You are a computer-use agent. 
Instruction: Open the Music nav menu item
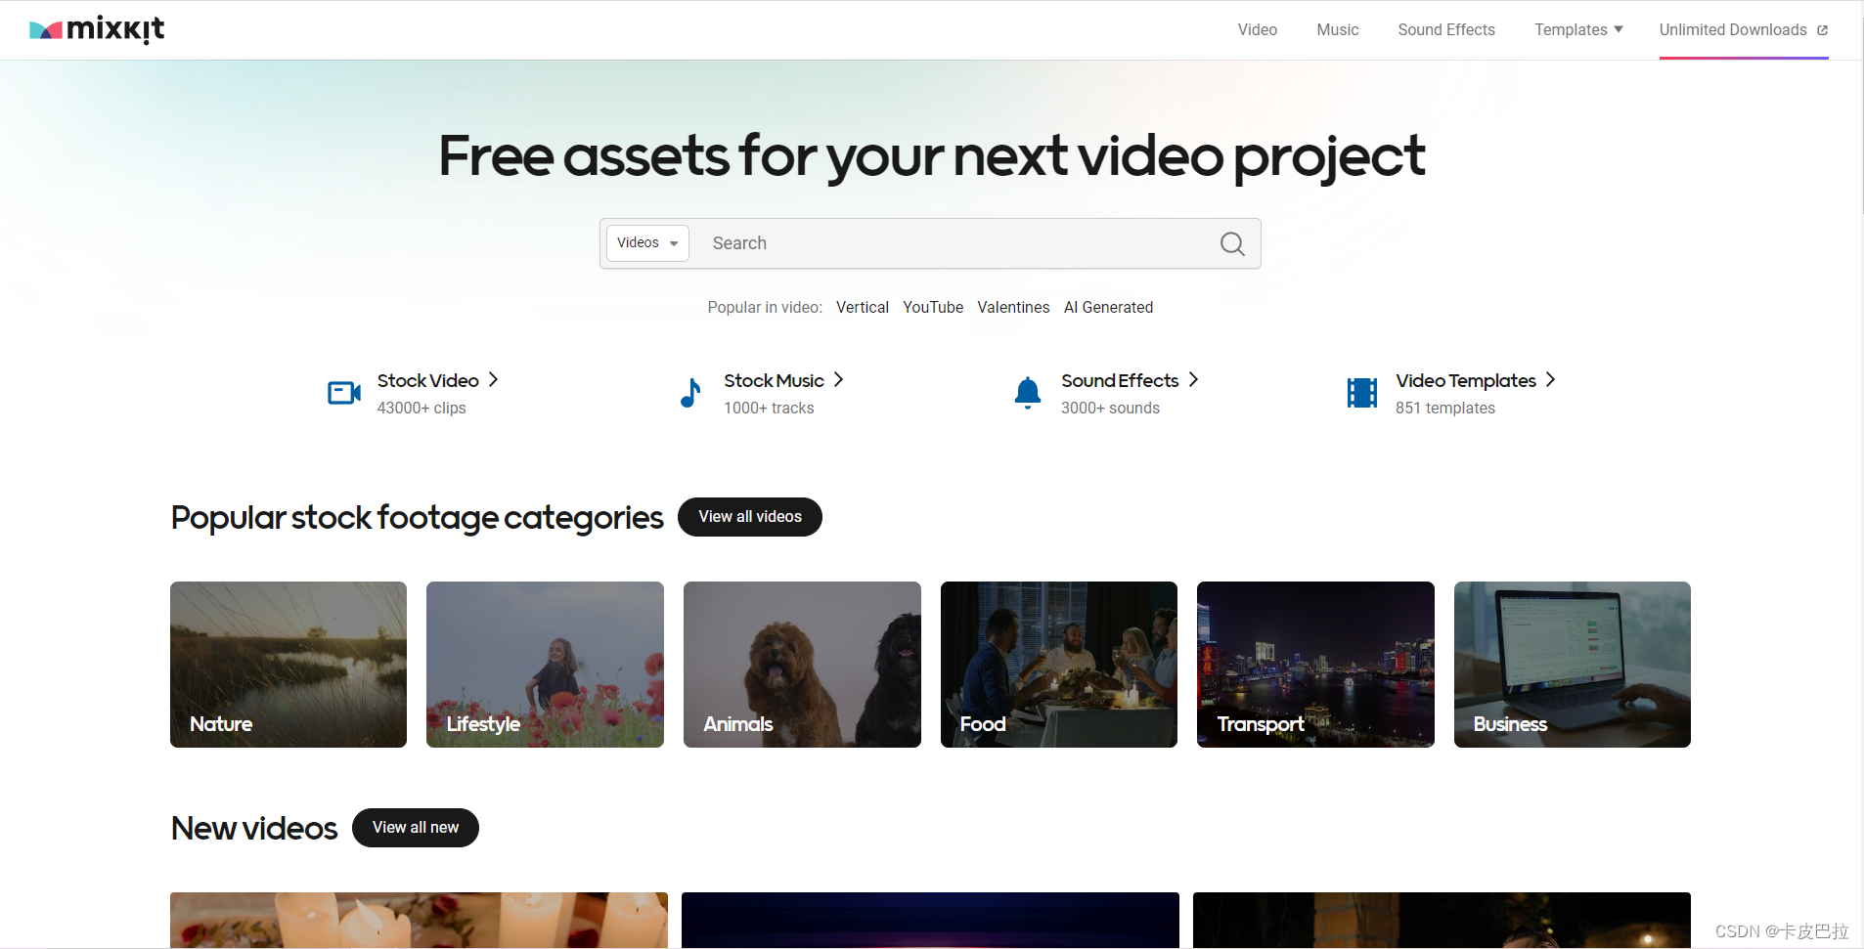tap(1338, 30)
